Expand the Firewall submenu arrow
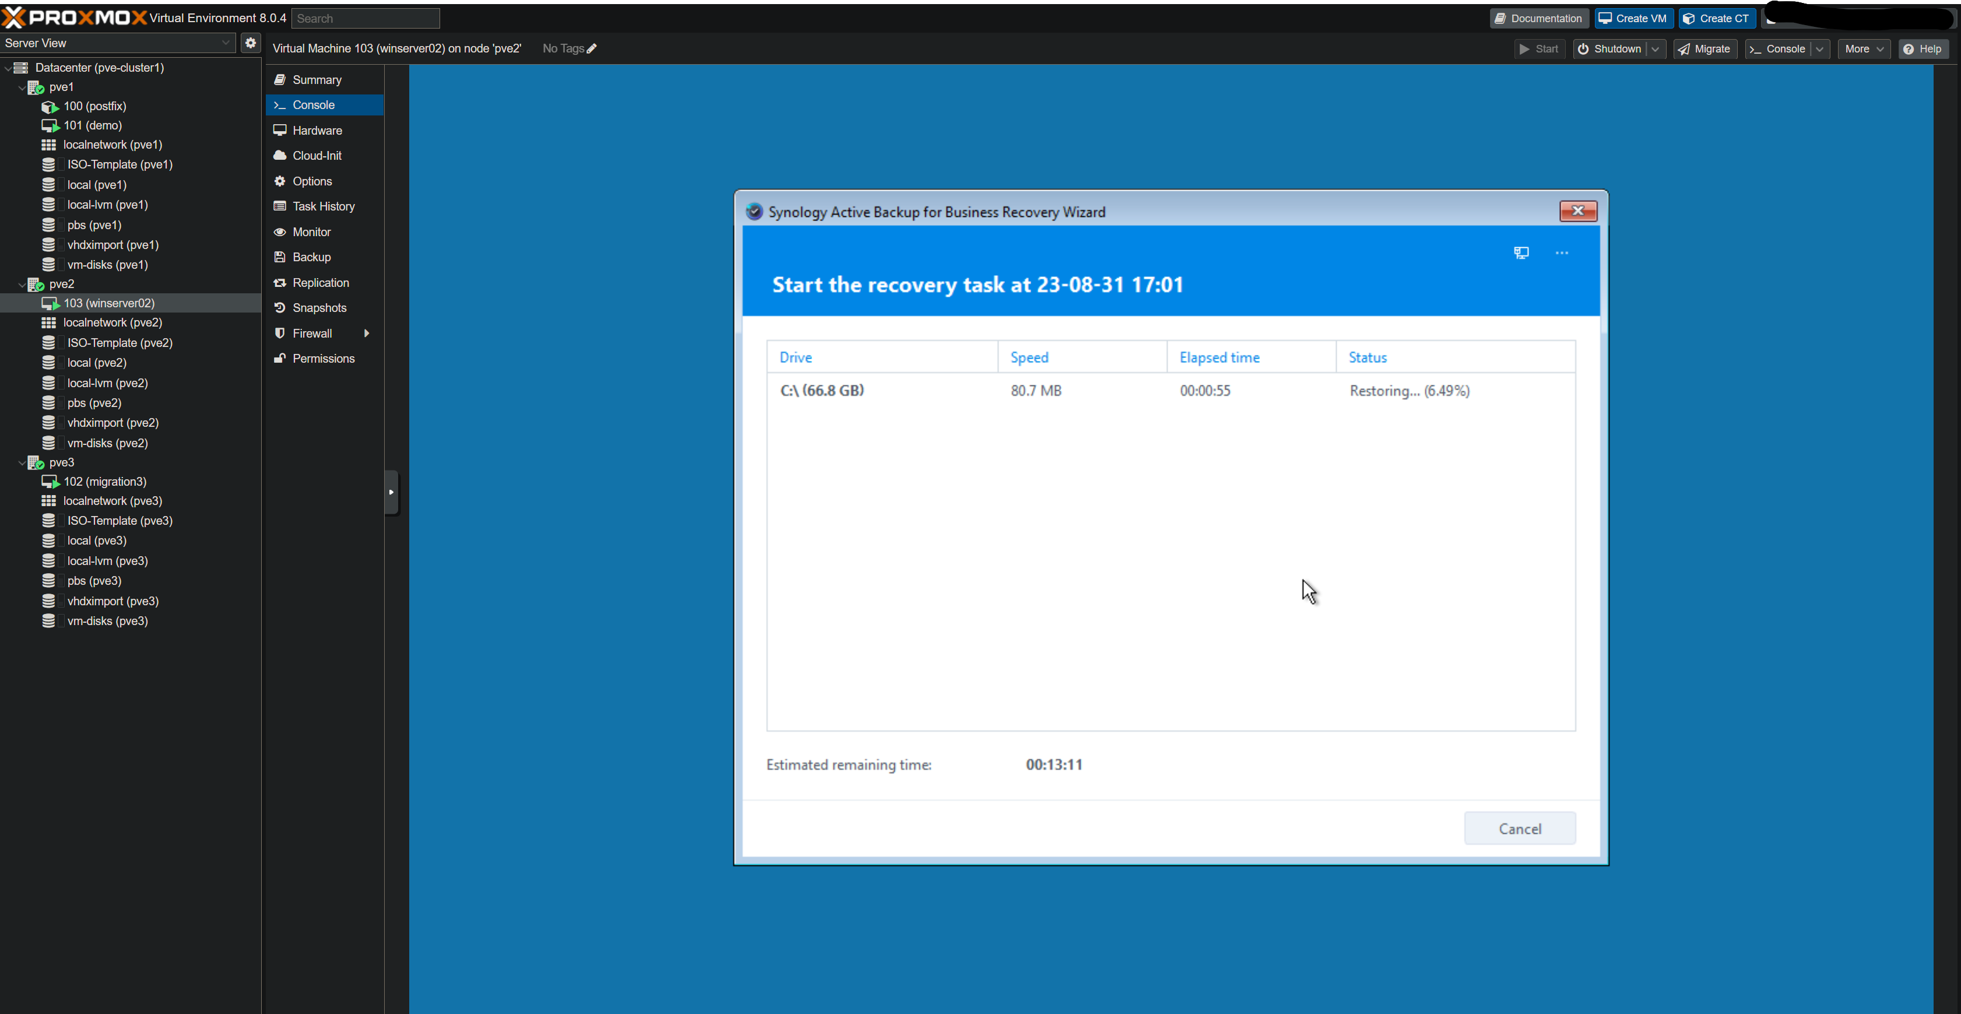 367,334
